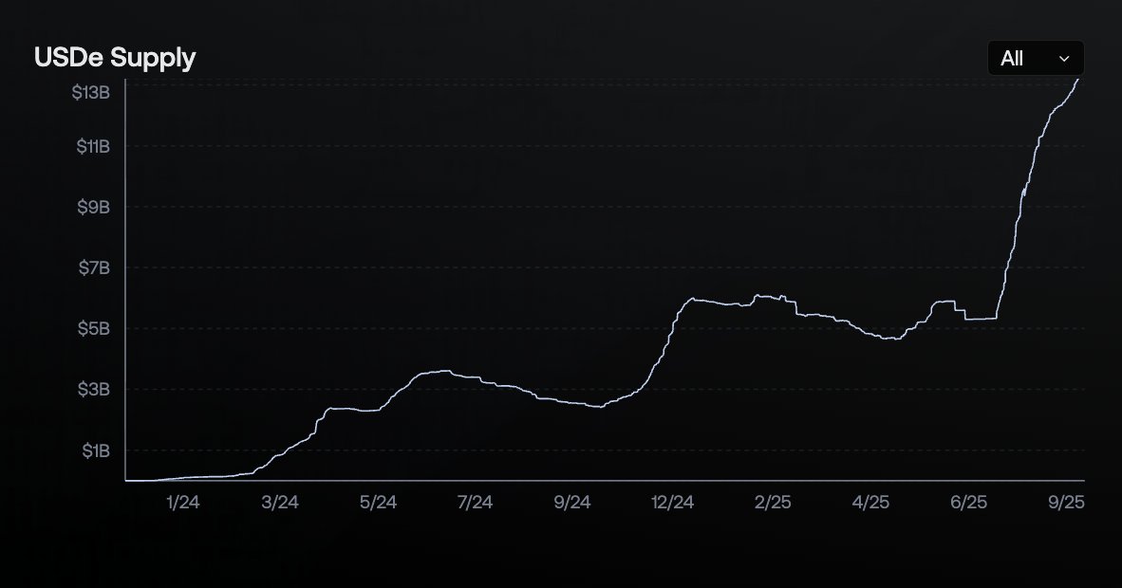Click the "5/24" x-axis date label
The width and height of the screenshot is (1122, 588).
378,502
